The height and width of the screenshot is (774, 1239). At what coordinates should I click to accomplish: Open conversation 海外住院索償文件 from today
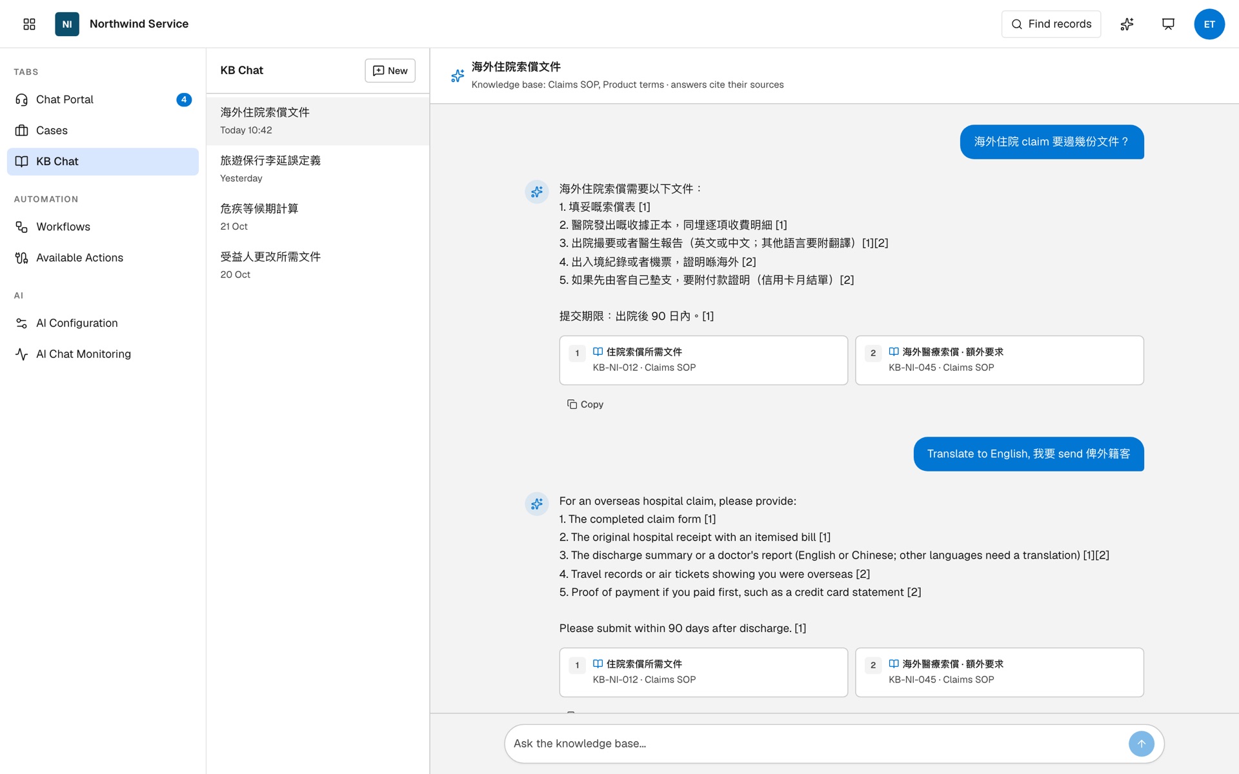[x=317, y=121]
